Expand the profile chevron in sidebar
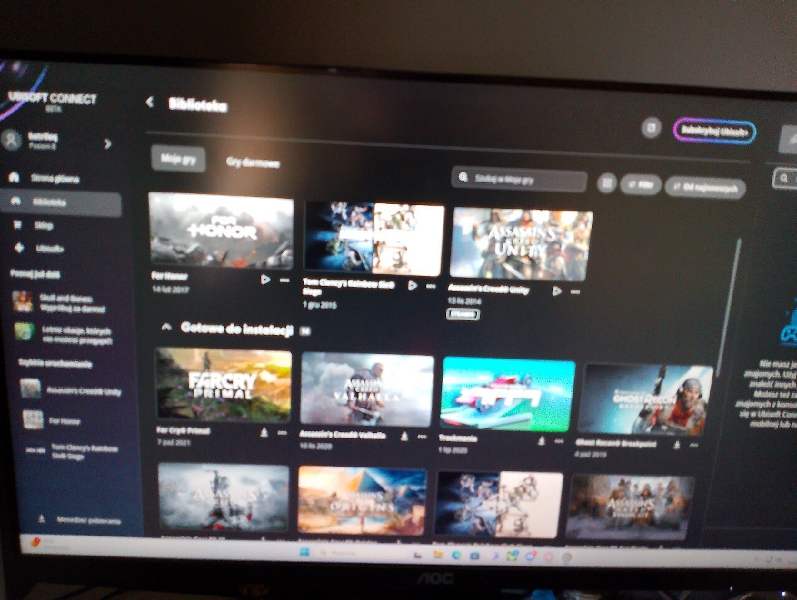 click(108, 144)
